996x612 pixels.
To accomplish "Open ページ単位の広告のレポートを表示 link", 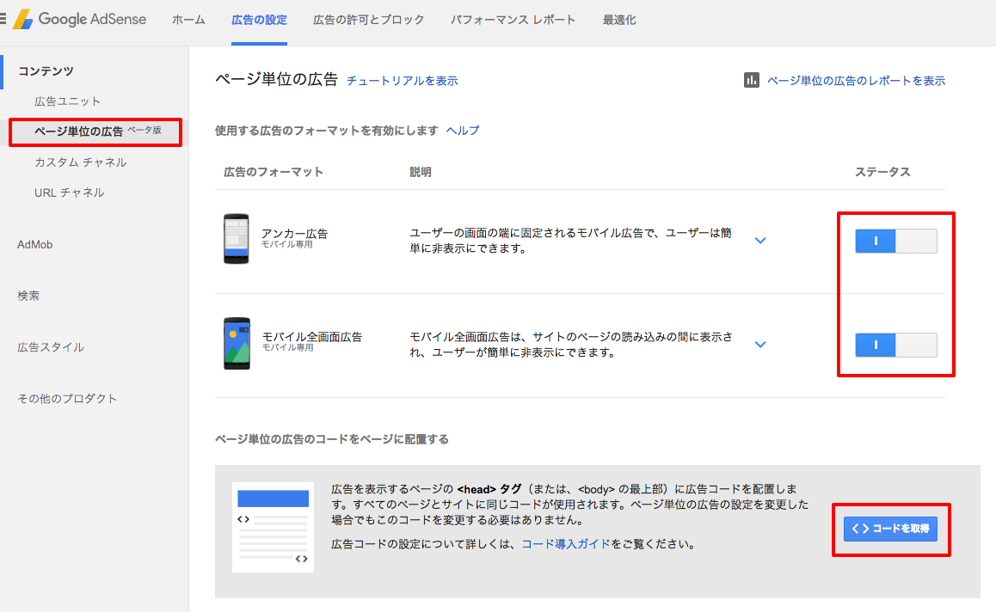I will tap(857, 81).
